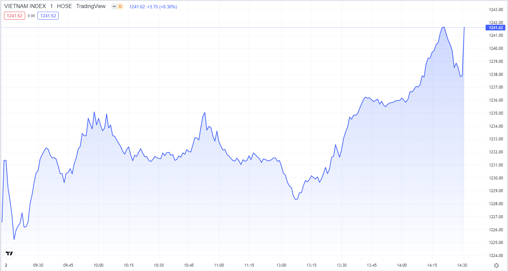Click the 10:00 time axis label
The image size is (508, 271).
pos(99,265)
